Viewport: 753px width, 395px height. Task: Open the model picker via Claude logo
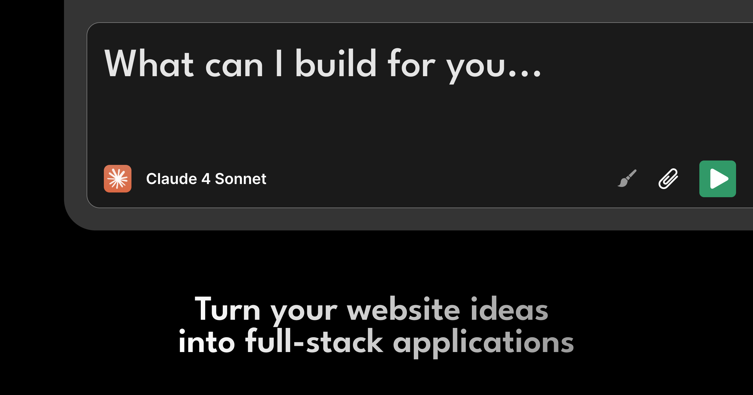pos(118,179)
